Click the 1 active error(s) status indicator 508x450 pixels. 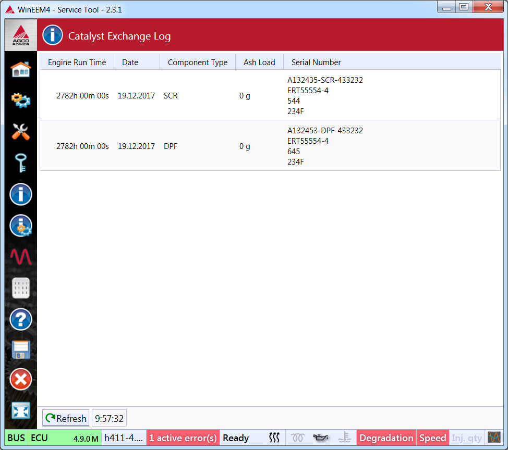(183, 438)
